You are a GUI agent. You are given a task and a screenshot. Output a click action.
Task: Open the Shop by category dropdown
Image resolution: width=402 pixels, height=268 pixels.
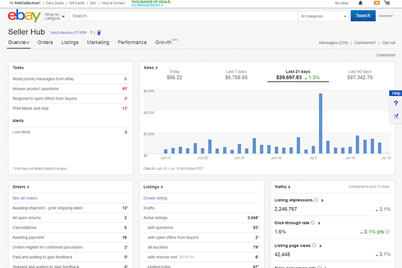pos(54,16)
